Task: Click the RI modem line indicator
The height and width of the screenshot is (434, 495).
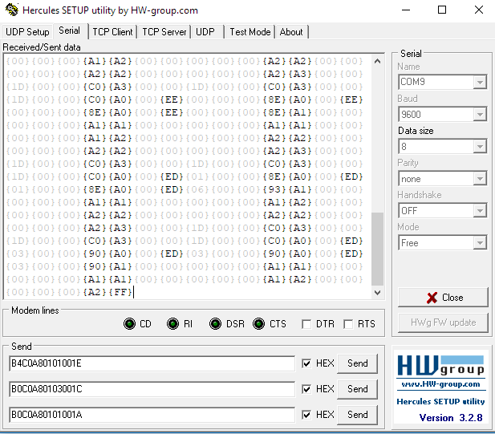Action: pos(172,324)
